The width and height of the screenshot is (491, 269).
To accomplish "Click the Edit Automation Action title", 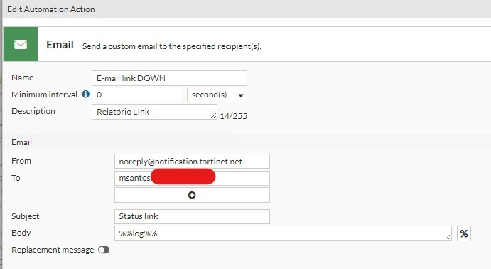I will pyautogui.click(x=51, y=9).
